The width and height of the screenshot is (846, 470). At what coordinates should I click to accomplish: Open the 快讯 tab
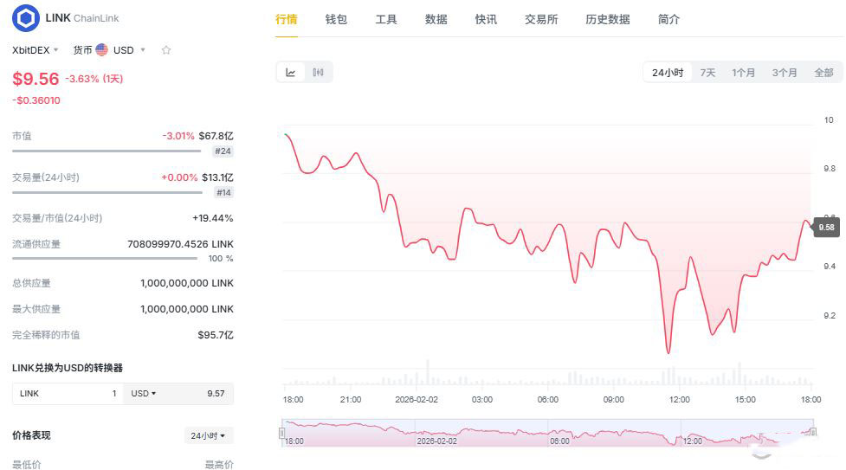(x=486, y=19)
